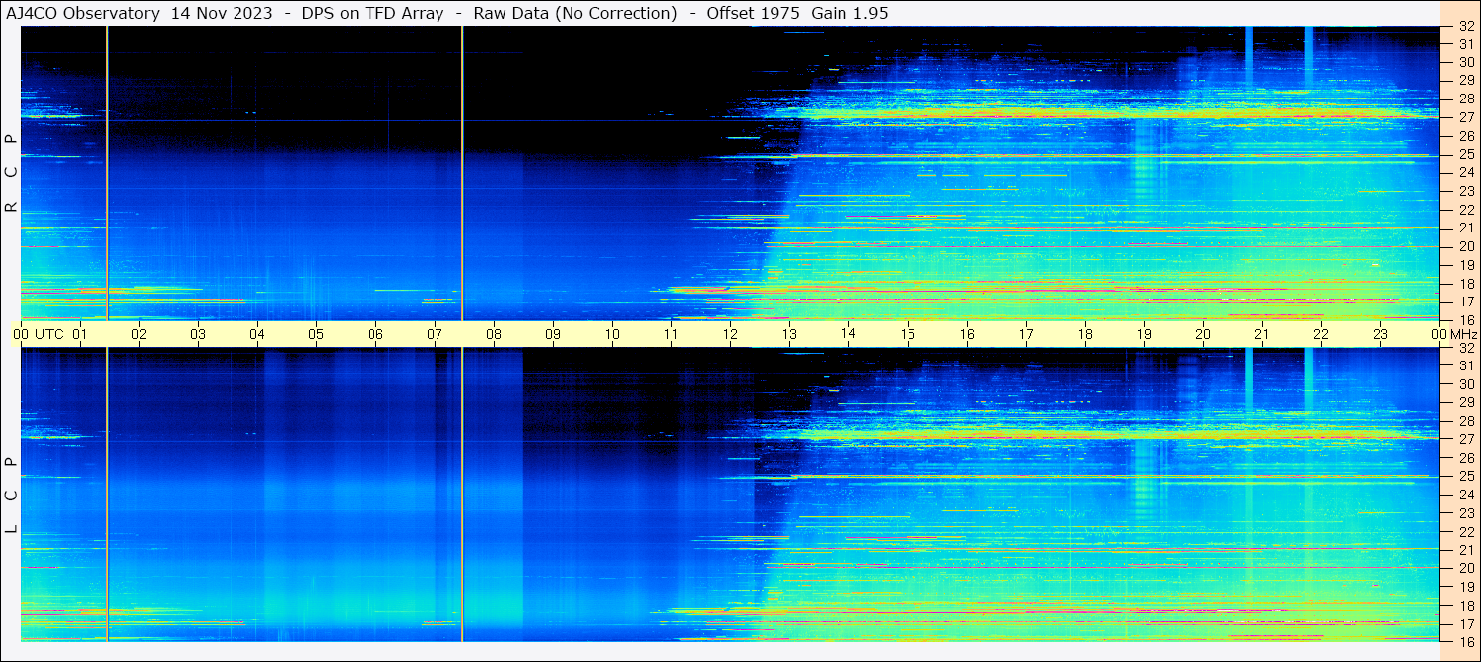Click 25 MHz tick of RCP frequency scale
The width and height of the screenshot is (1481, 662).
1466,155
